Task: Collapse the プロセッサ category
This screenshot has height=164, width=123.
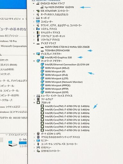Action: coord(34,102)
